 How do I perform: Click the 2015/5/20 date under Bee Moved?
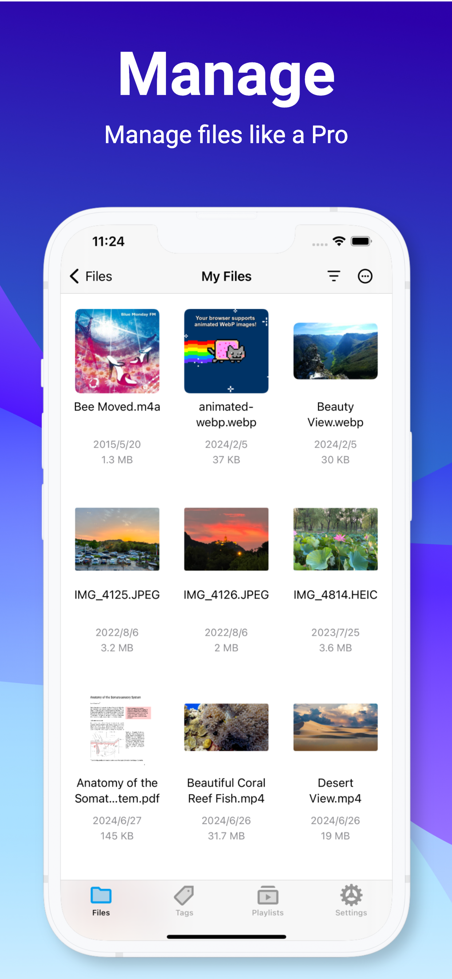(x=117, y=444)
